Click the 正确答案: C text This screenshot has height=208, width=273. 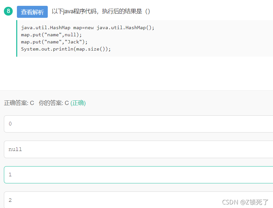pyautogui.click(x=19, y=103)
